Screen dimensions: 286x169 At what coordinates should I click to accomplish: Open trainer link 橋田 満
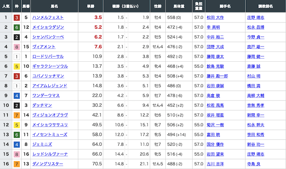[x=254, y=86]
